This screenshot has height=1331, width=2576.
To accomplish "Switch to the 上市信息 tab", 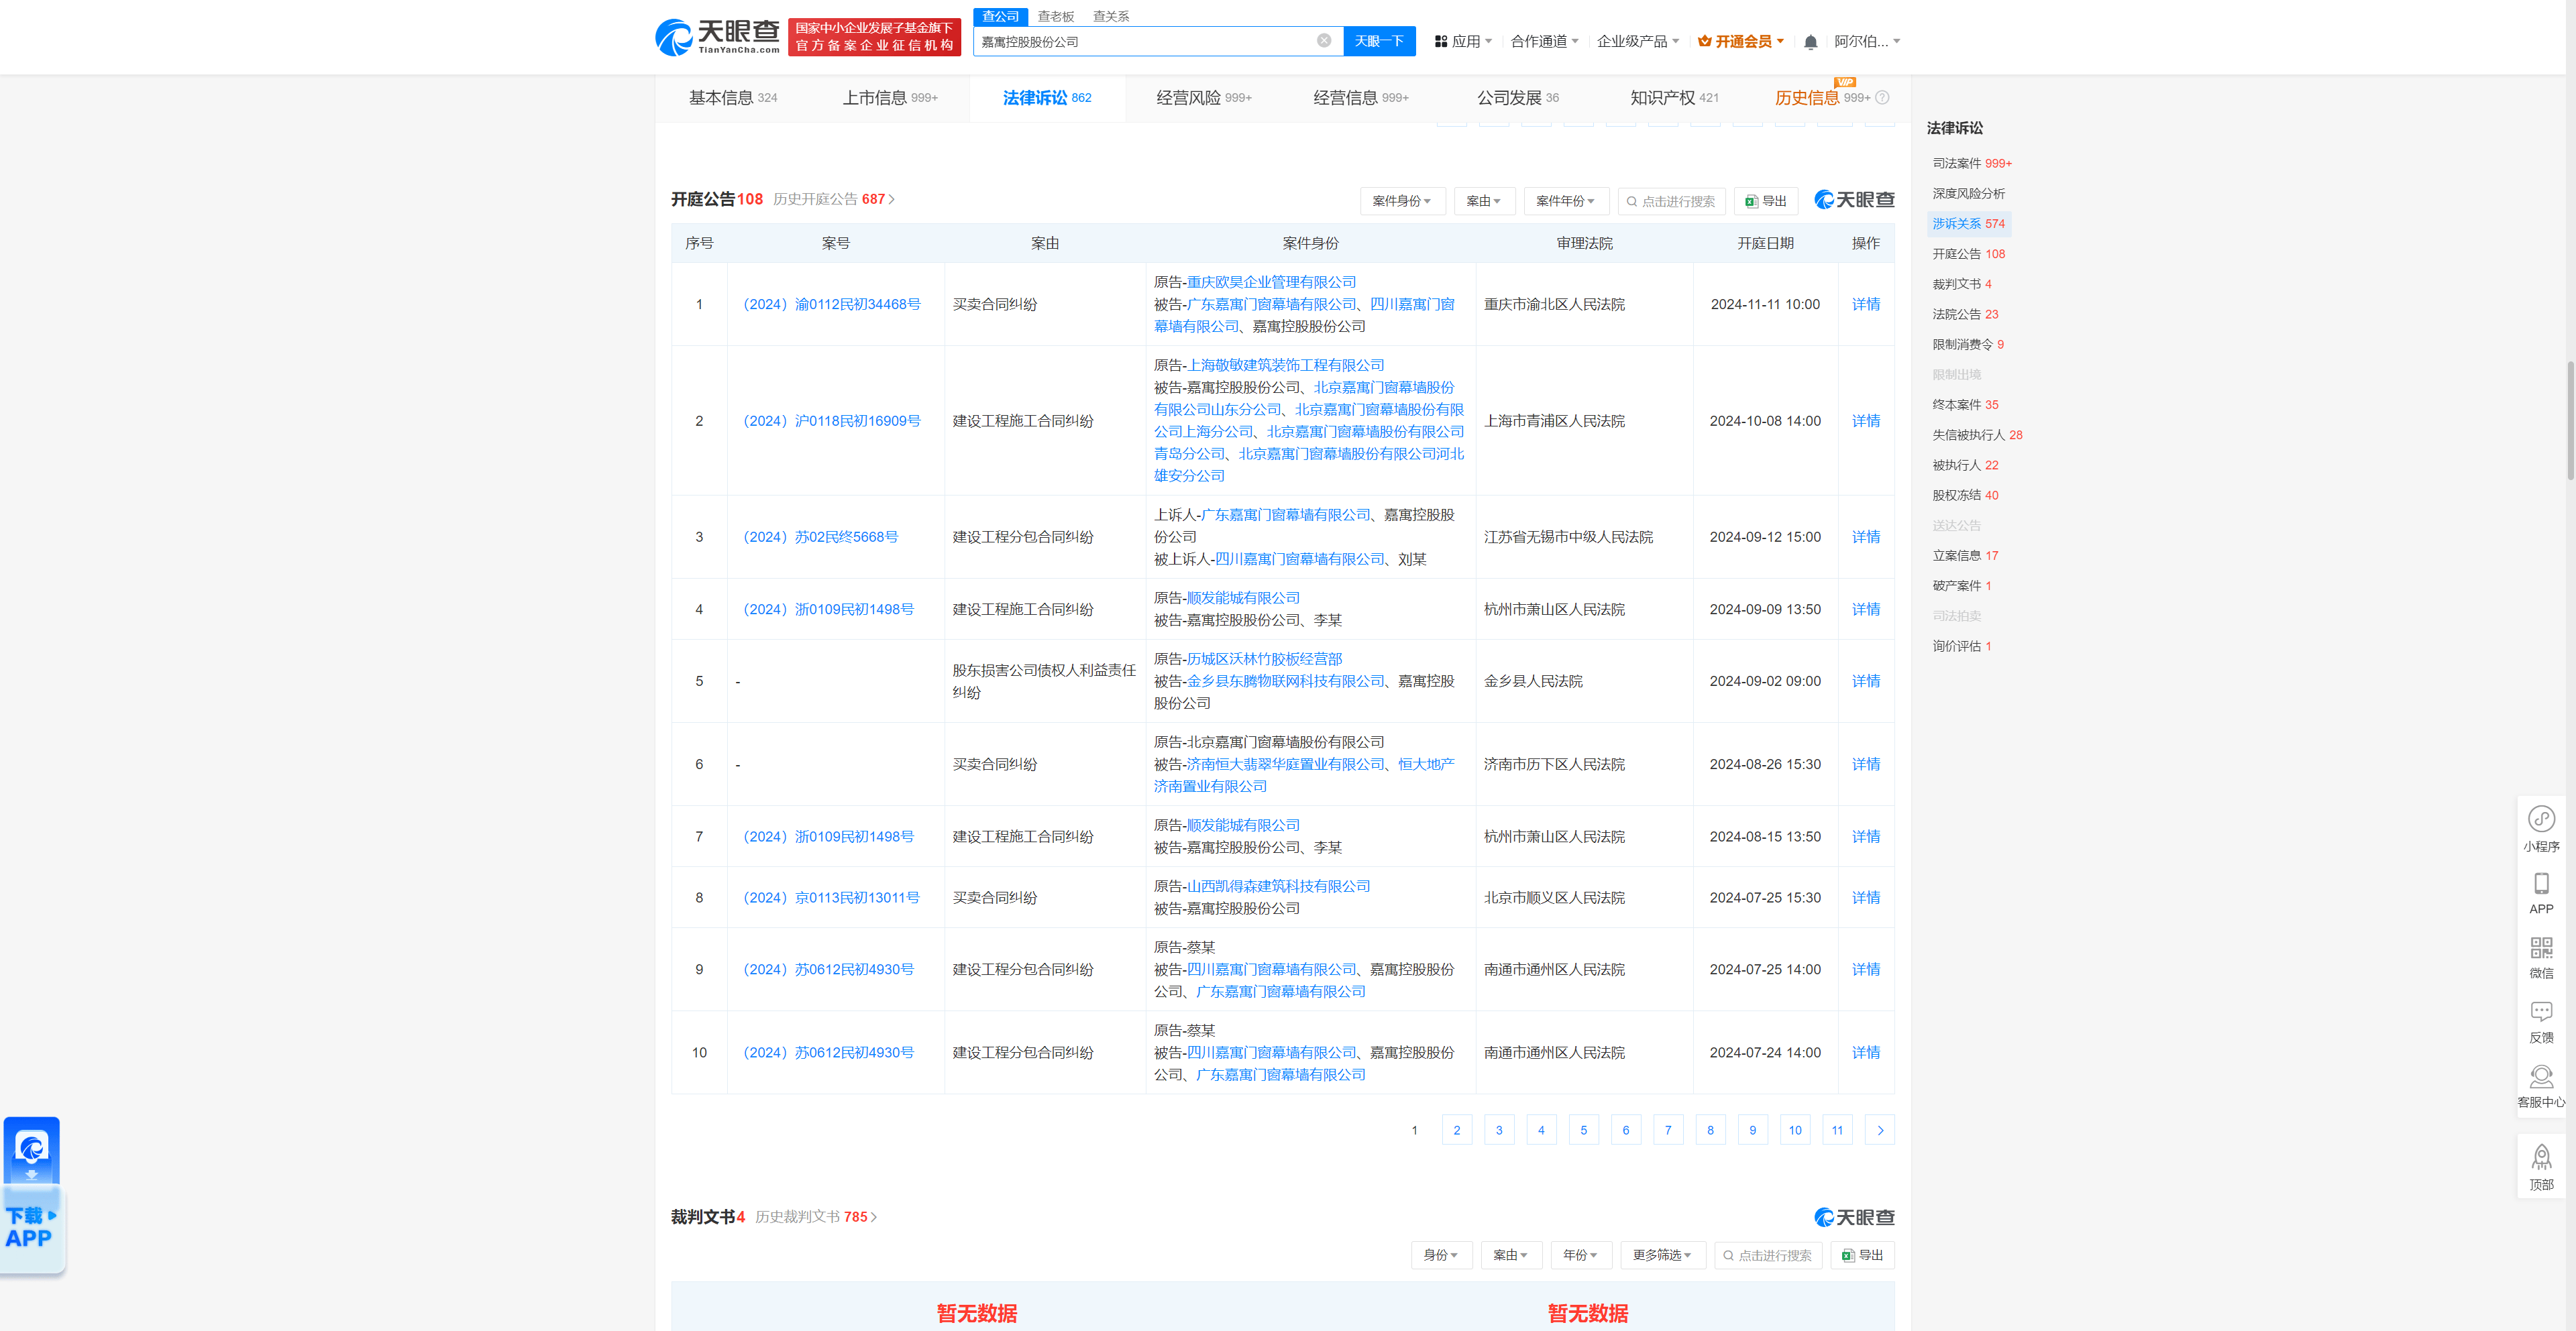I will point(890,98).
